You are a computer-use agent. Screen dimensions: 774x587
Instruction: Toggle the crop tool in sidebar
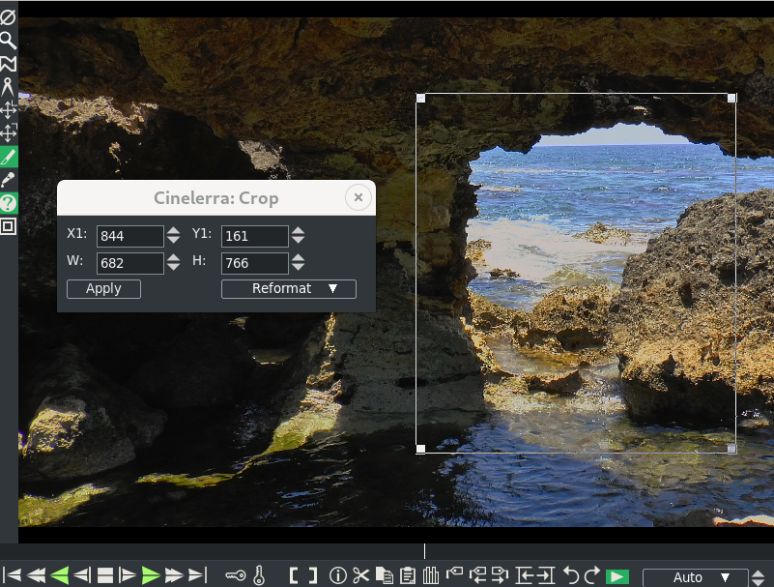(x=8, y=157)
